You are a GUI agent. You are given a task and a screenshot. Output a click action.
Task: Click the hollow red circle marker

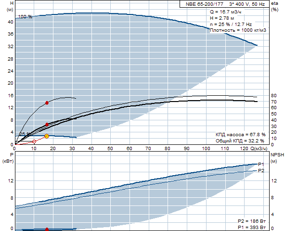tap(34, 141)
